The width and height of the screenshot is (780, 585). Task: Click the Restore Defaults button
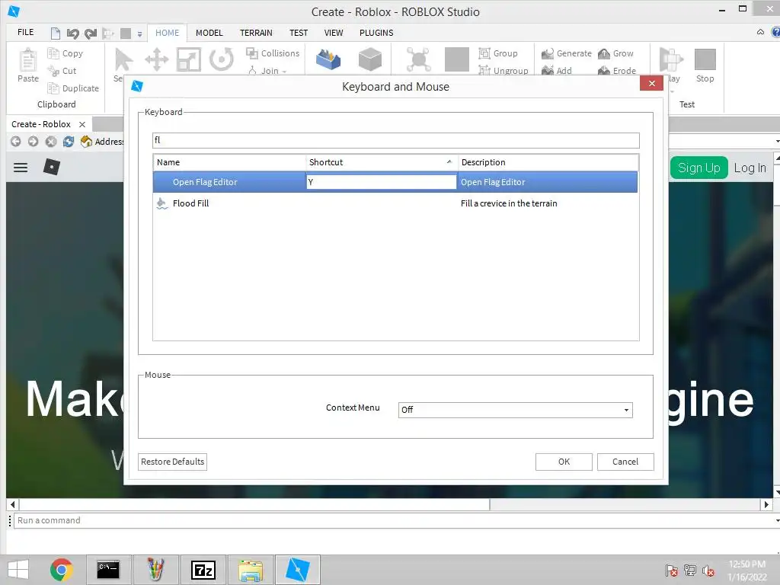coord(173,462)
